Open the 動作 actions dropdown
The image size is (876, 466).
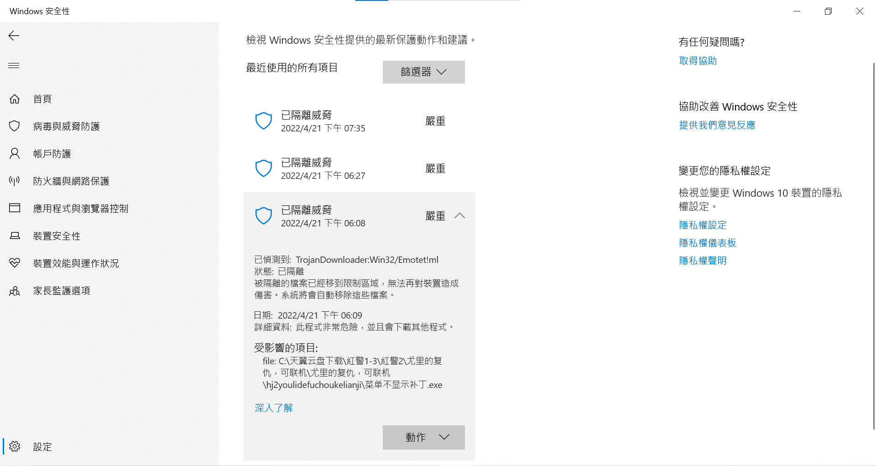click(x=423, y=437)
